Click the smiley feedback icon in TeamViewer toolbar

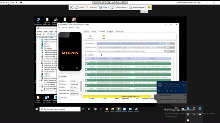[x=149, y=7]
